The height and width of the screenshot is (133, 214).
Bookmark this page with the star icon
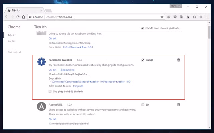pyautogui.click(x=162, y=17)
